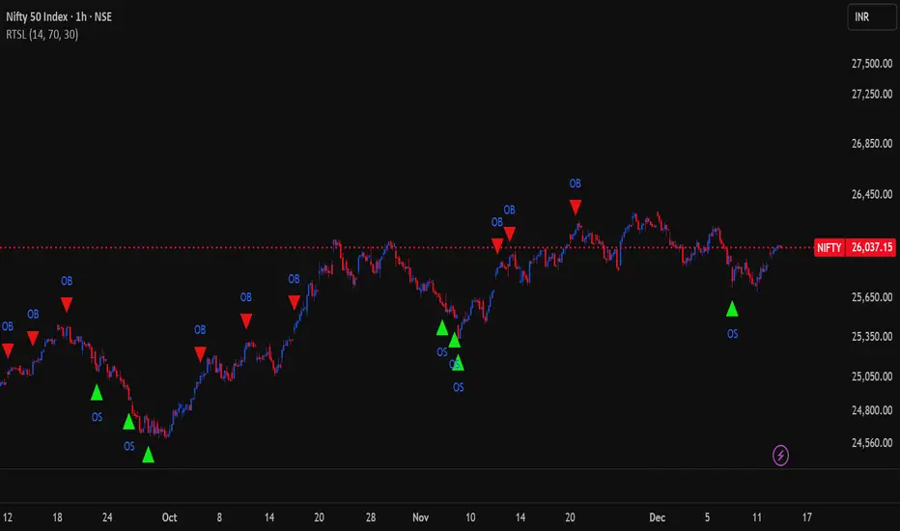Click date 12 on the time axis
The height and width of the screenshot is (531, 900).
(8, 517)
